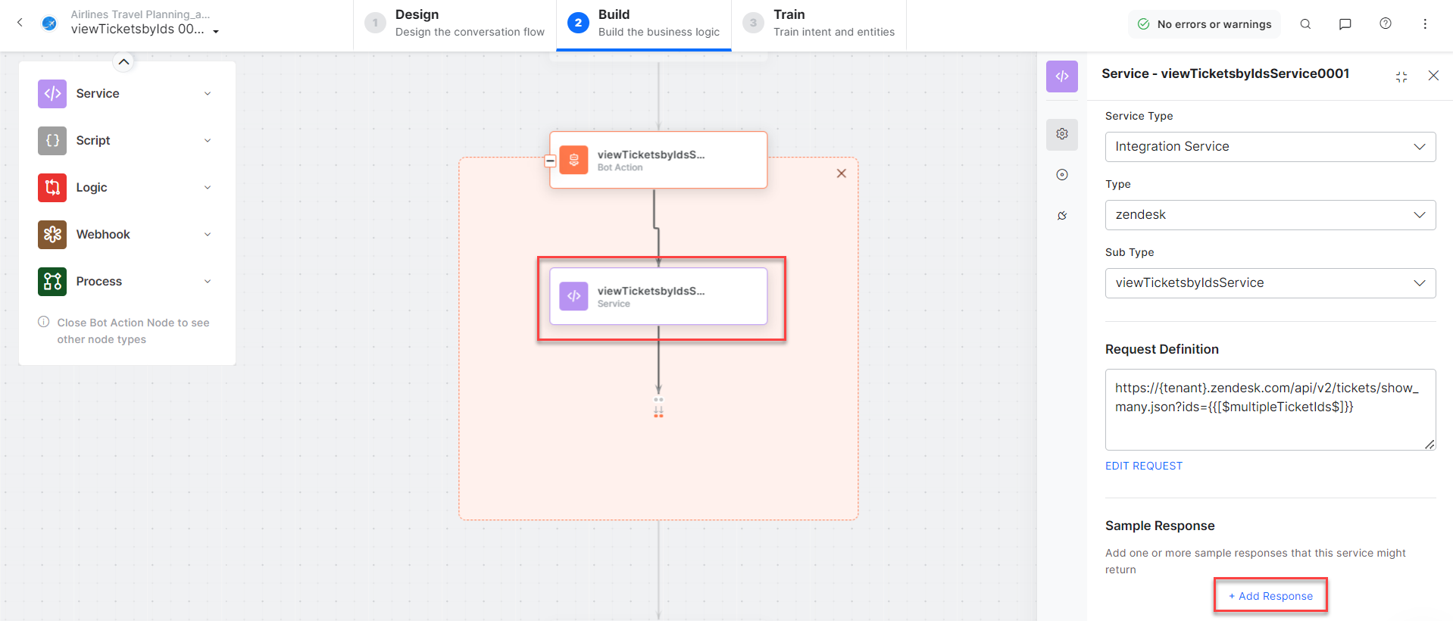1453x621 pixels.
Task: Open the zendesk Type dropdown
Action: (x=1270, y=215)
